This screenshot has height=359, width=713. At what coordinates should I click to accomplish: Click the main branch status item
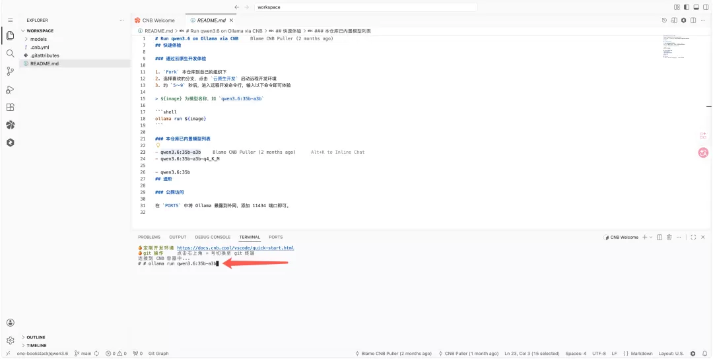click(83, 354)
